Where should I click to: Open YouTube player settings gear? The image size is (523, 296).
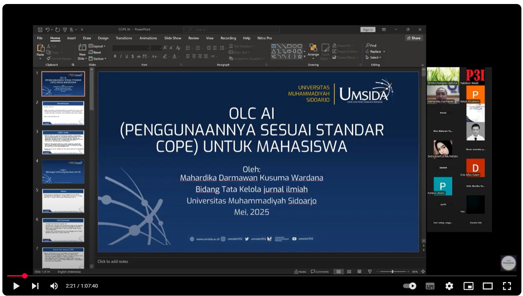[x=449, y=286]
